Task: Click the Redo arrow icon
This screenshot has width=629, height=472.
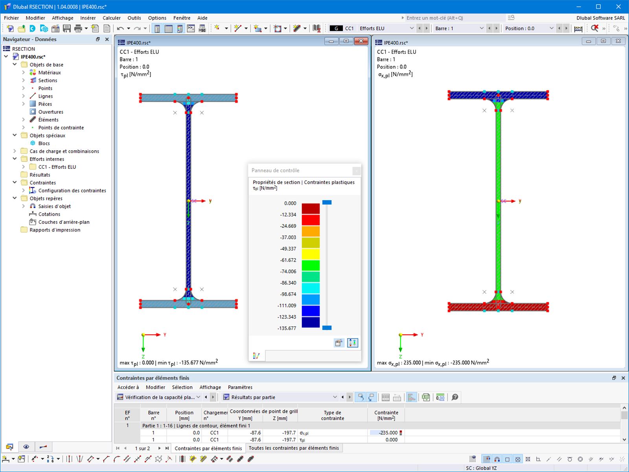Action: 137,28
